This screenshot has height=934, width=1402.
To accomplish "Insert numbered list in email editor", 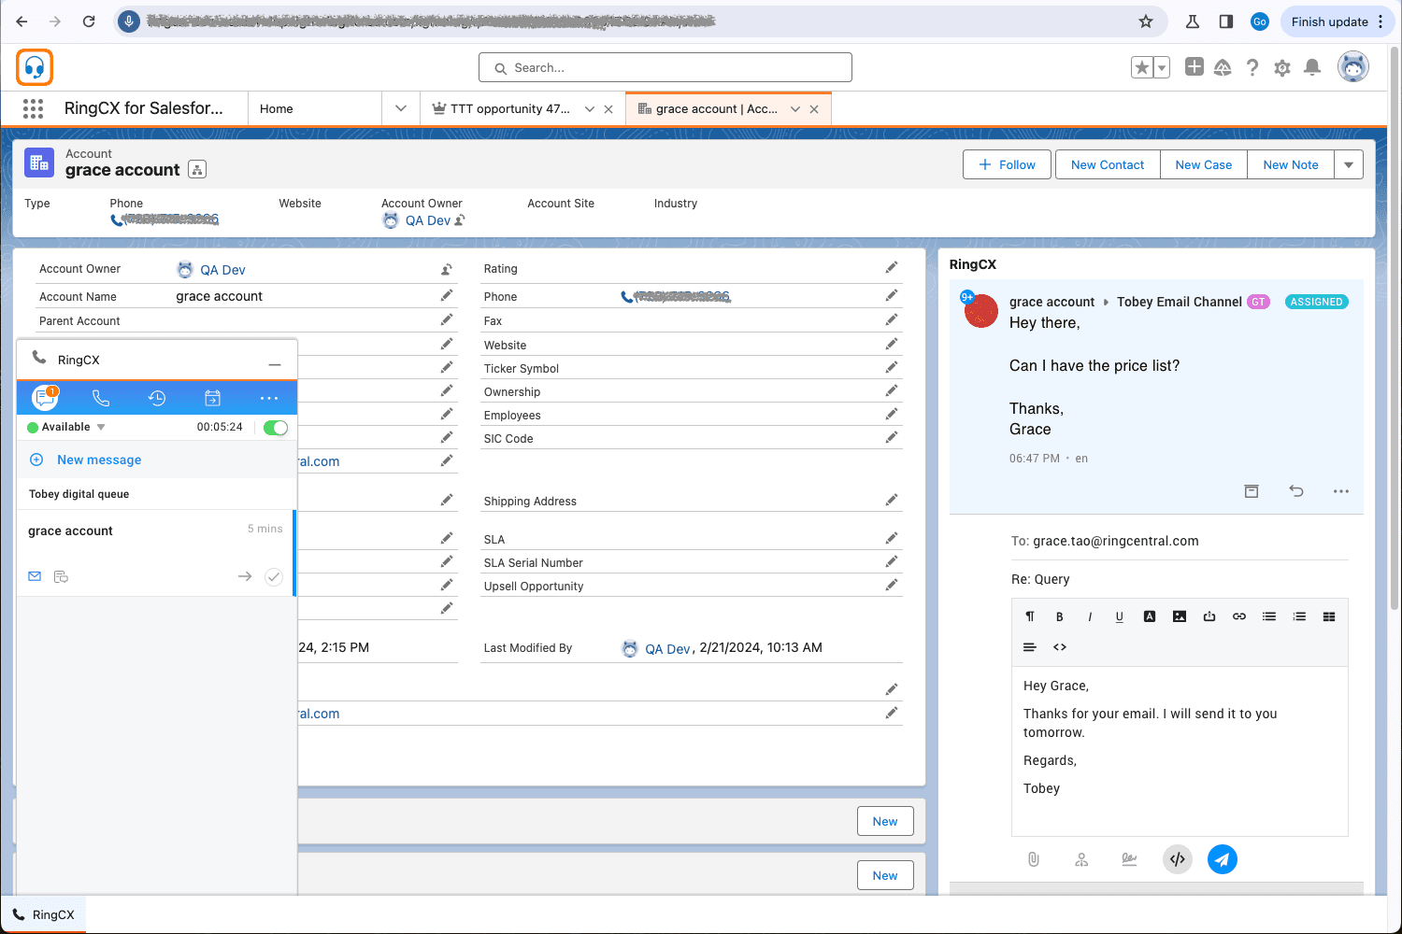I will click(1299, 616).
